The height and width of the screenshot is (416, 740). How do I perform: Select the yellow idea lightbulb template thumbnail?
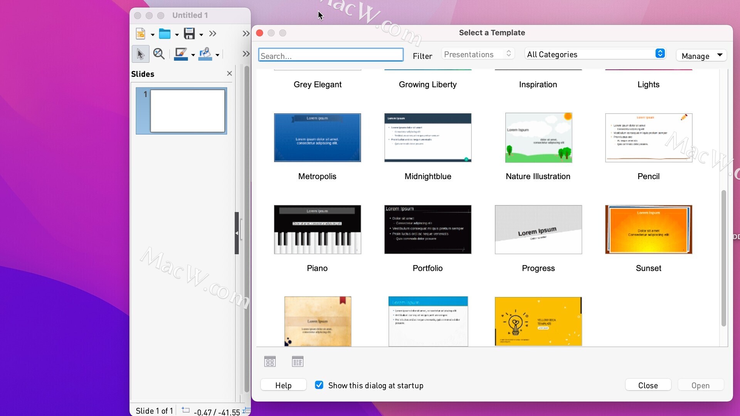click(x=538, y=321)
